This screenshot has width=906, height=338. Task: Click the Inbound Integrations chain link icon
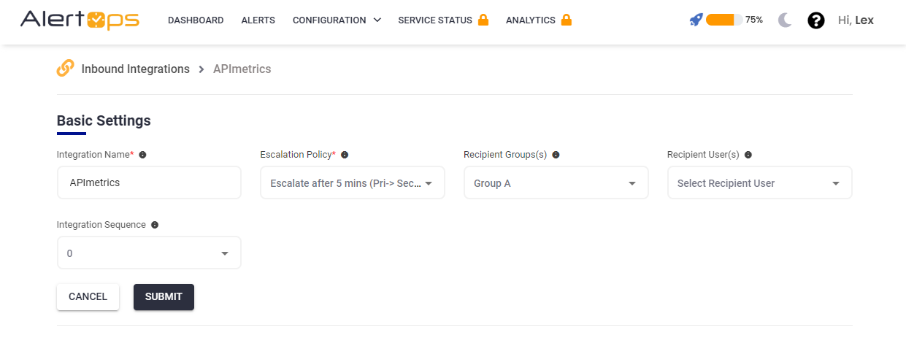66,69
